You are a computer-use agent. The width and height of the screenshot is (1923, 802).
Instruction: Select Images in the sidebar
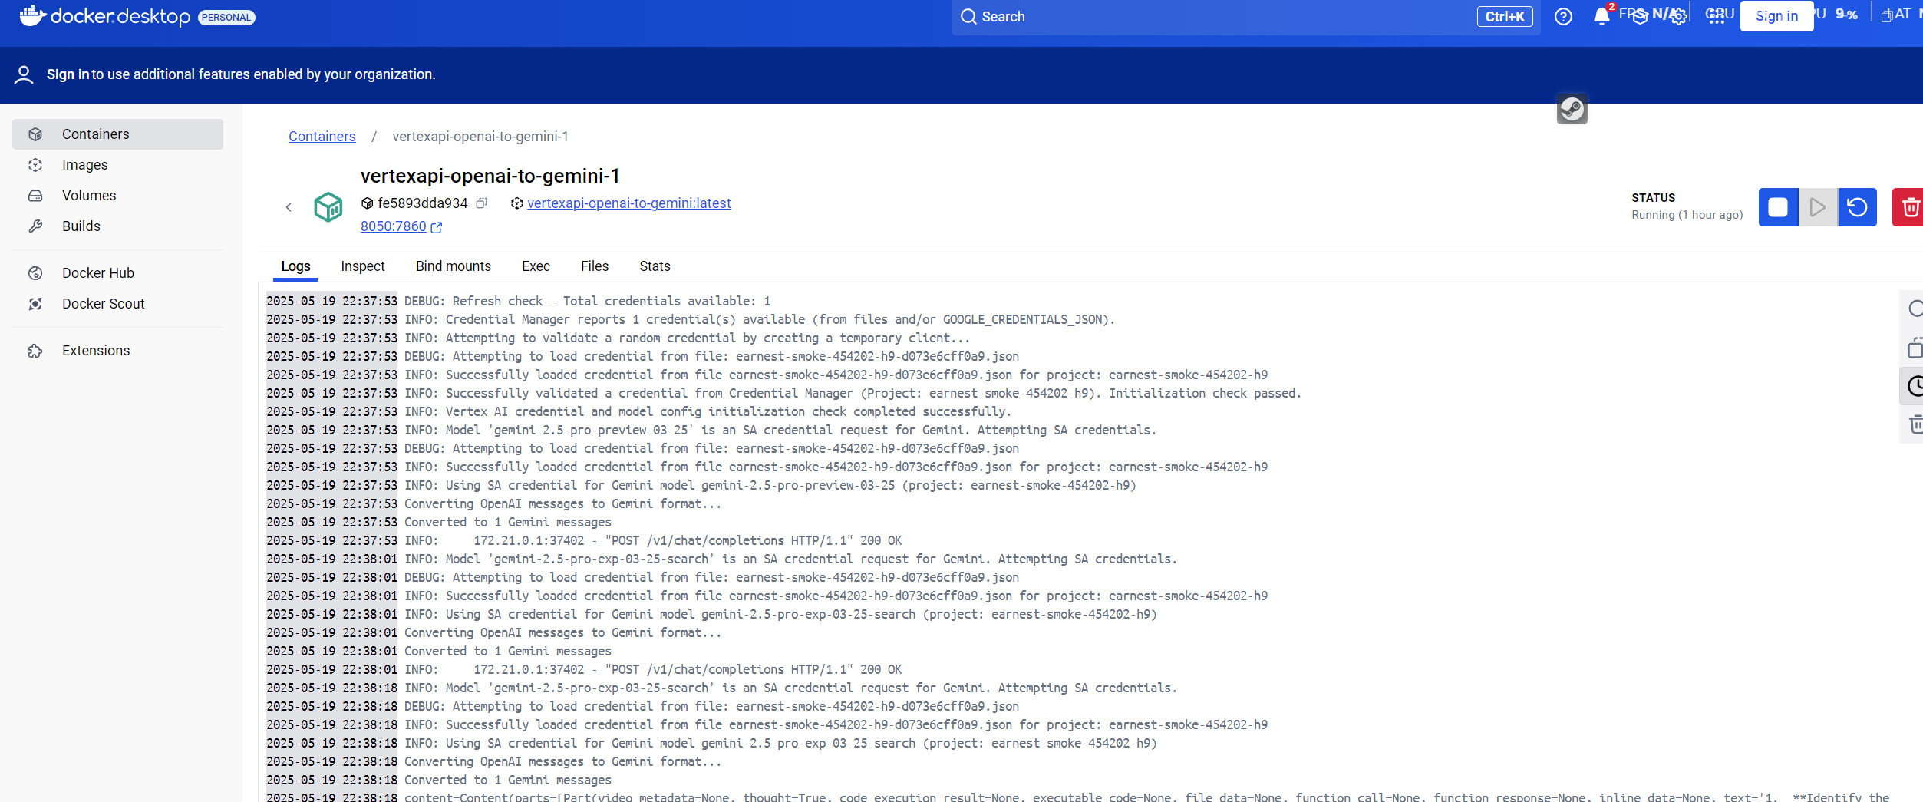click(85, 165)
